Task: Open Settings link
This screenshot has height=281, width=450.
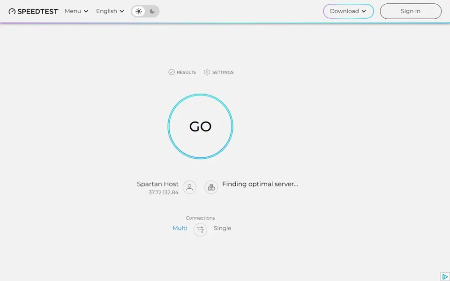Action: coord(219,72)
